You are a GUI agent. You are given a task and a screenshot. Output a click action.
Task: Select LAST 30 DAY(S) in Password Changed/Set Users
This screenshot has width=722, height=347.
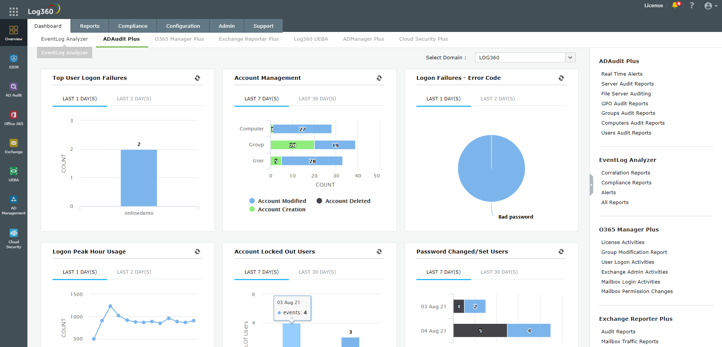pos(499,272)
